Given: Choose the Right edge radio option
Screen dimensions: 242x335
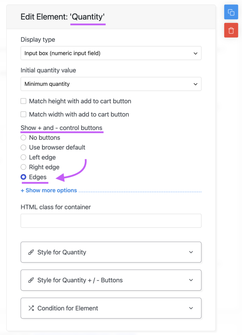Looking at the screenshot, I should tap(23, 167).
